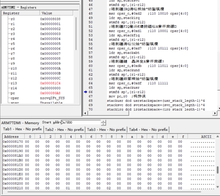Select register r2 row
Image resolution: width=220 pixels, height=196 pixels.
point(38,29)
